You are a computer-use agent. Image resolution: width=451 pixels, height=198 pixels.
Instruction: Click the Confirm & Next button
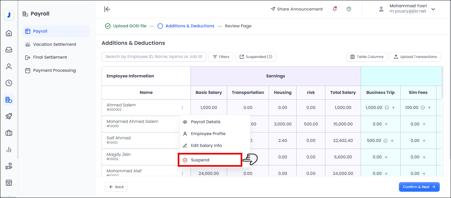point(419,187)
